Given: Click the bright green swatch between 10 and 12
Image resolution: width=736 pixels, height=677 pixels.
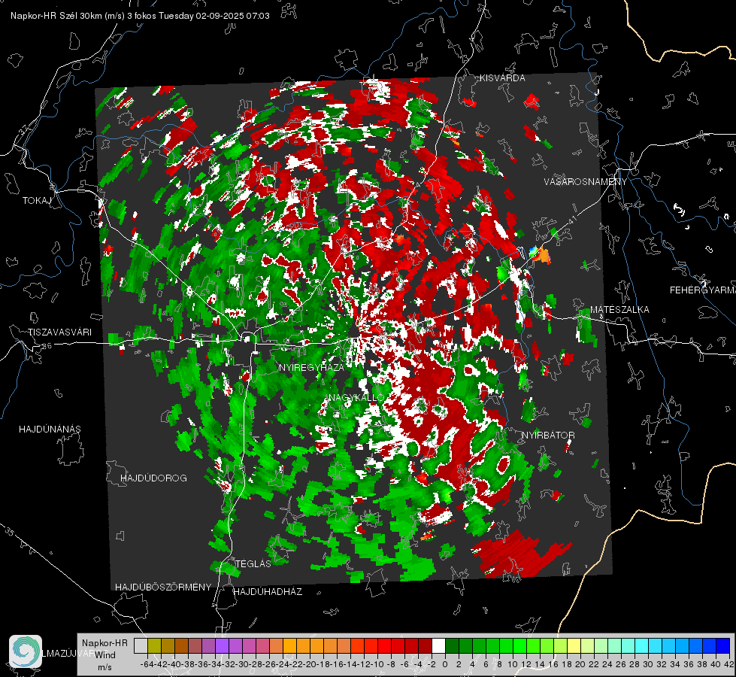Looking at the screenshot, I should [519, 646].
